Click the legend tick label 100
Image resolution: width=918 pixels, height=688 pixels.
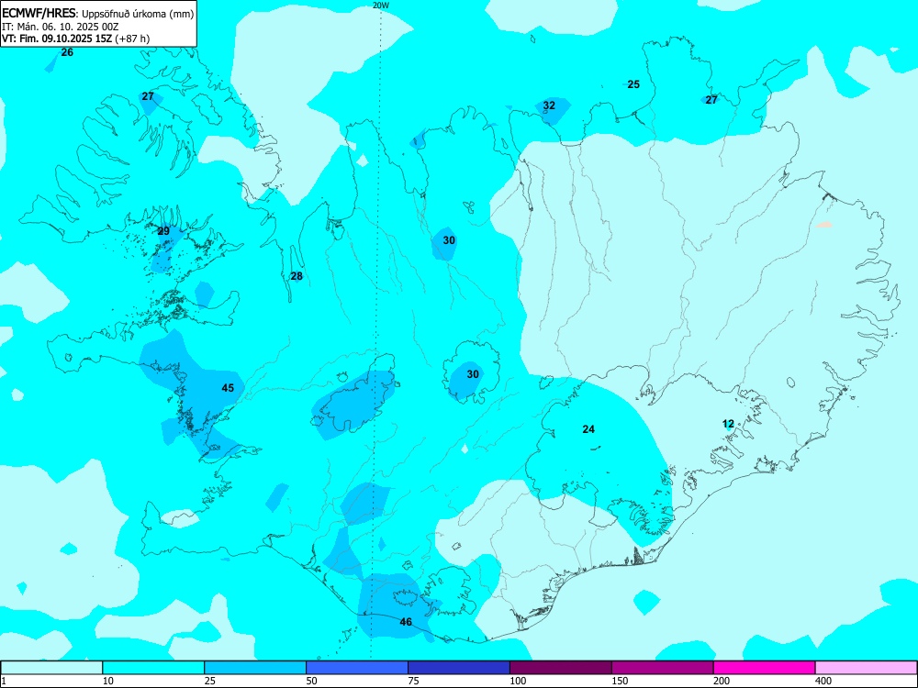[x=518, y=681]
